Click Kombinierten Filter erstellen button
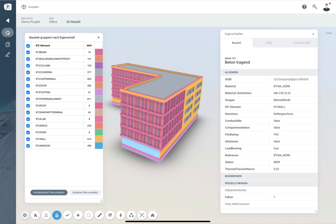Viewport: 336px width, 224px height. [x=49, y=193]
